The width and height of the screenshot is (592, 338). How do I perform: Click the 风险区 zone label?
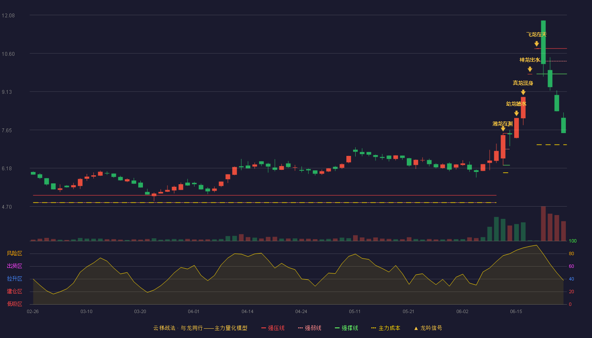[14, 253]
